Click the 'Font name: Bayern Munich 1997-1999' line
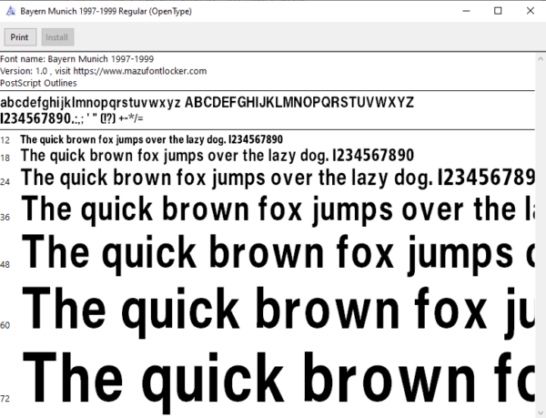The image size is (546, 418). coord(77,59)
